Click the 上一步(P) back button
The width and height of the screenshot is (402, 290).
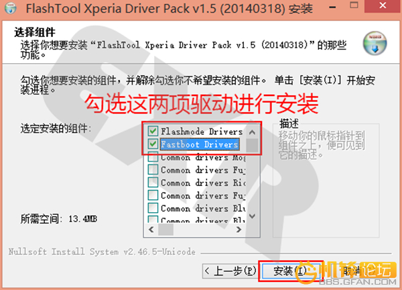pyautogui.click(x=230, y=271)
